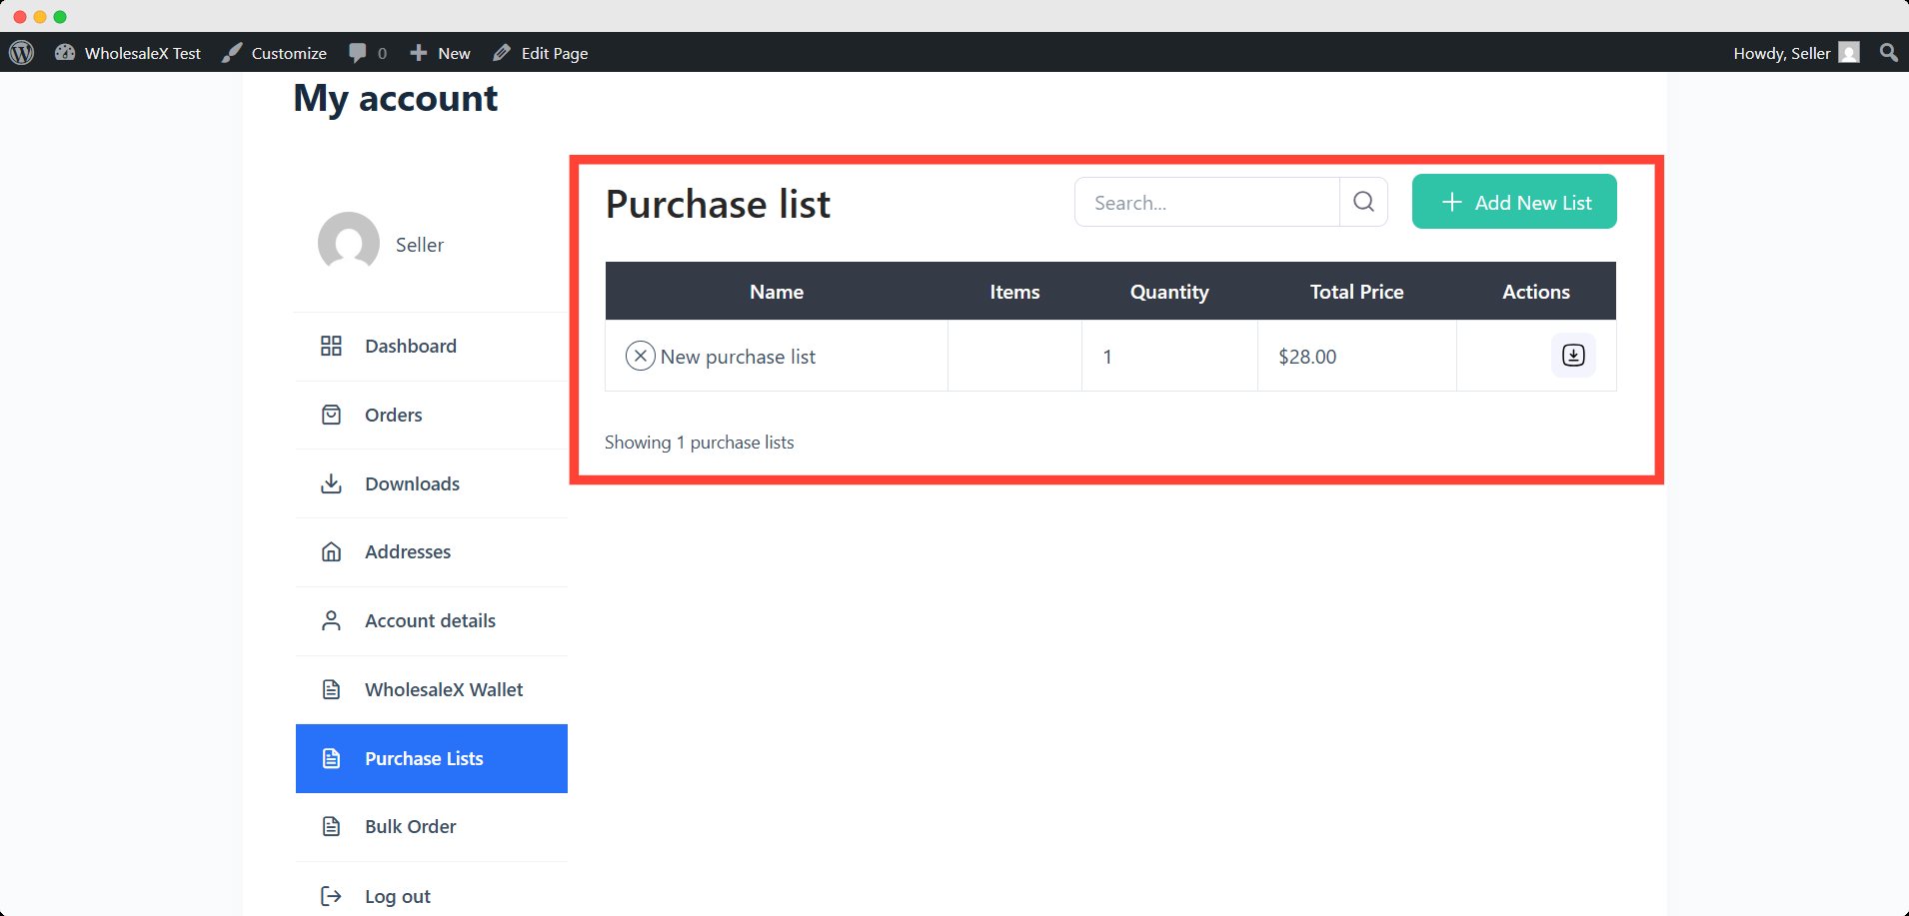The image size is (1909, 916).
Task: Click the Seller profile avatar image
Action: [349, 243]
